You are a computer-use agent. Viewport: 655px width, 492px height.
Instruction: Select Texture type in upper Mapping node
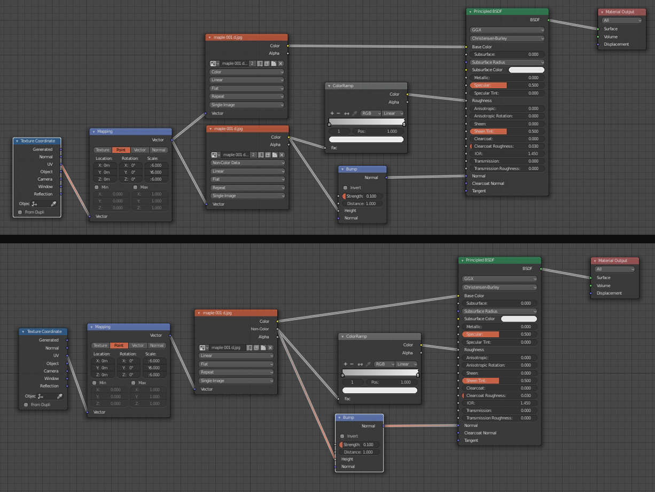point(103,150)
